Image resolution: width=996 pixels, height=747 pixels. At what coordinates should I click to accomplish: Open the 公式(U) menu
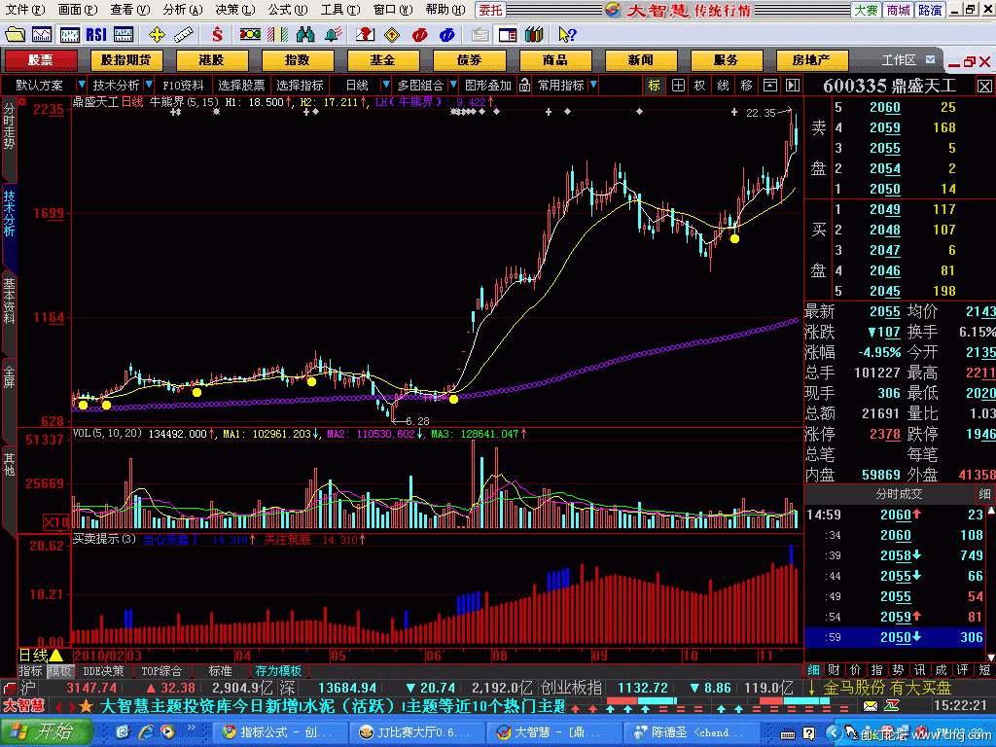pos(287,10)
